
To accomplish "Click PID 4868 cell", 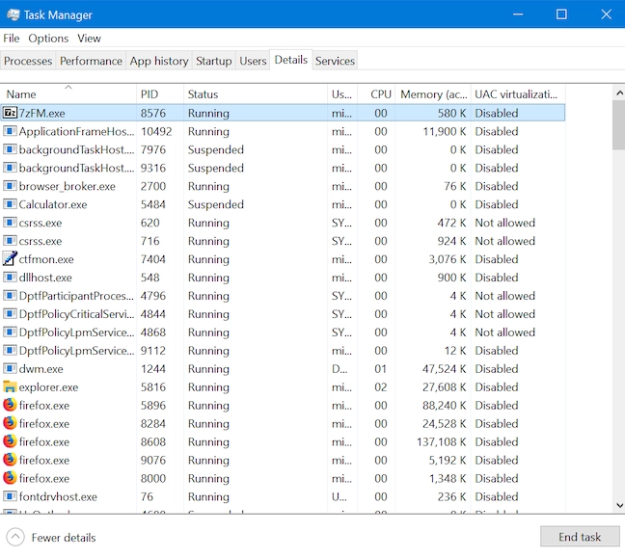I will click(153, 332).
